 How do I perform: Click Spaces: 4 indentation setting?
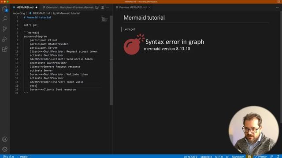(206, 157)
